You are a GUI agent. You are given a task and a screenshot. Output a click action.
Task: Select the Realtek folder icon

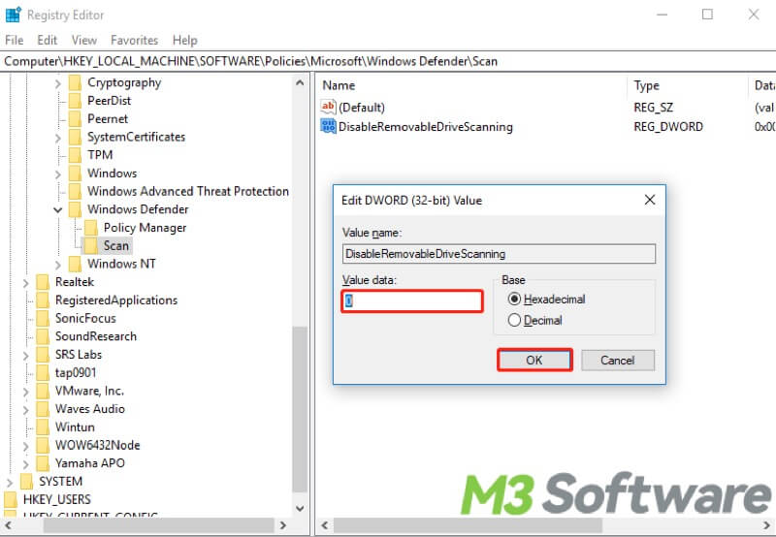(43, 282)
